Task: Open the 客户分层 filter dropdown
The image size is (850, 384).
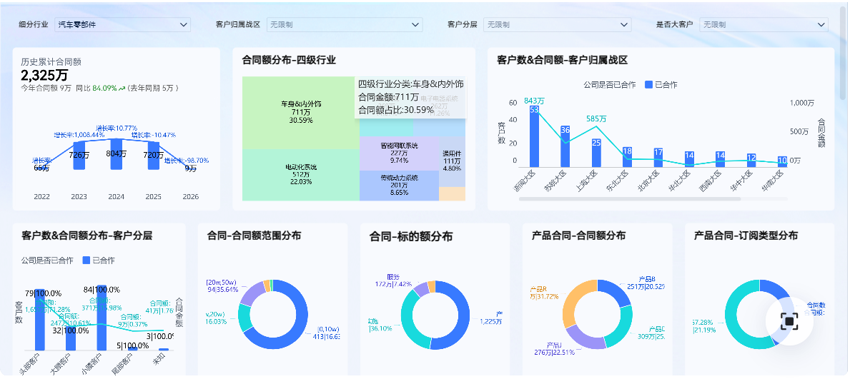Action: point(558,24)
